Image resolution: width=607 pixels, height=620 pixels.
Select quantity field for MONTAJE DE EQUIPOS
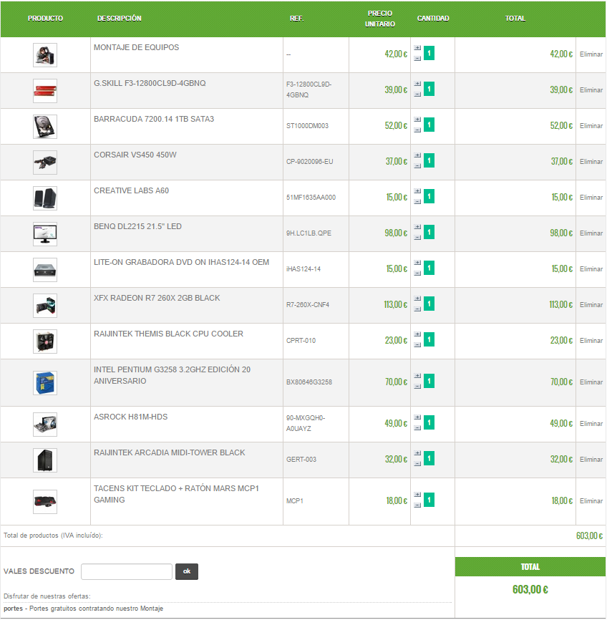click(429, 54)
